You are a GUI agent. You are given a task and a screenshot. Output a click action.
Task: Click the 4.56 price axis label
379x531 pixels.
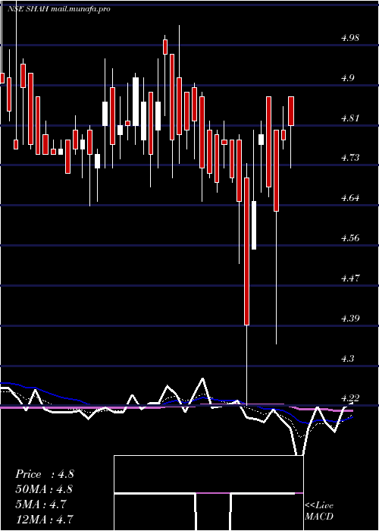[x=350, y=237]
